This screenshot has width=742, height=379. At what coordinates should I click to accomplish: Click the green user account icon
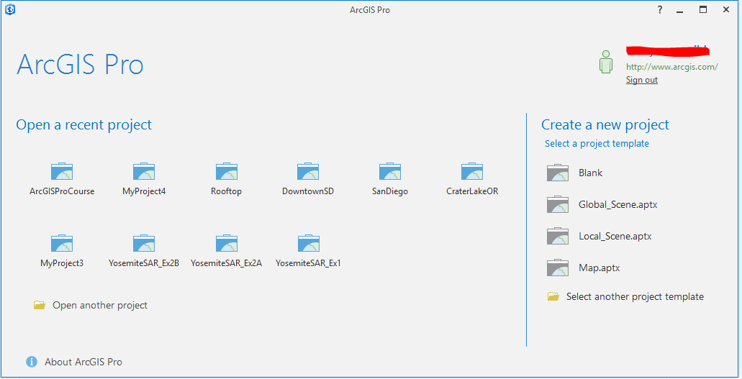[x=606, y=62]
